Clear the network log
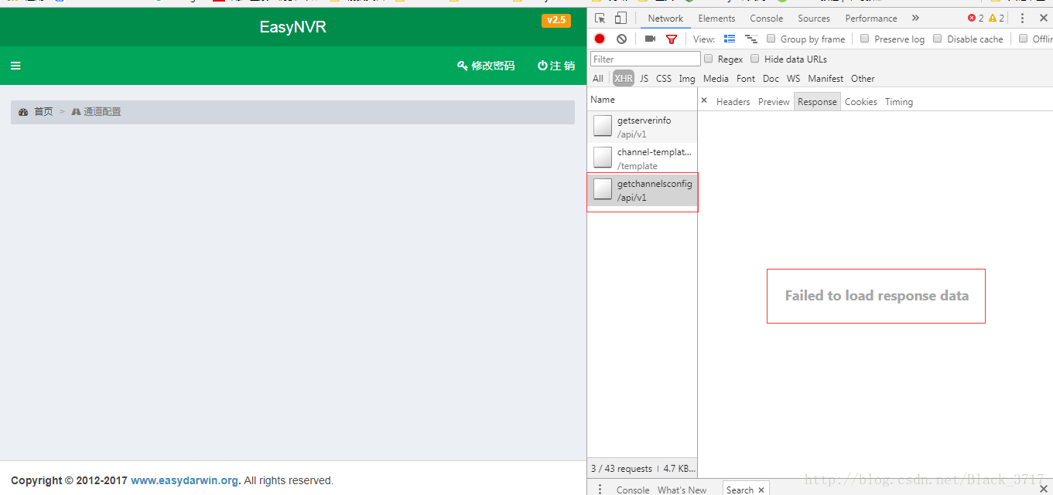1053x495 pixels. click(x=621, y=39)
